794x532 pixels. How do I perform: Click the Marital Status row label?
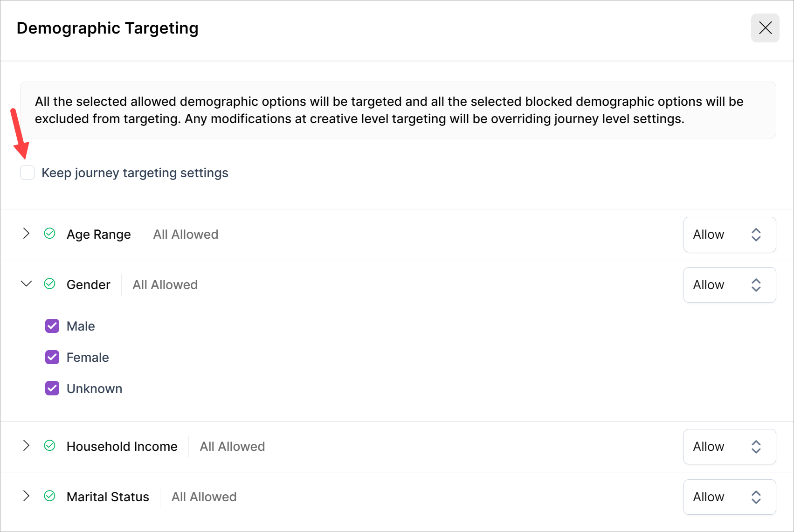108,497
